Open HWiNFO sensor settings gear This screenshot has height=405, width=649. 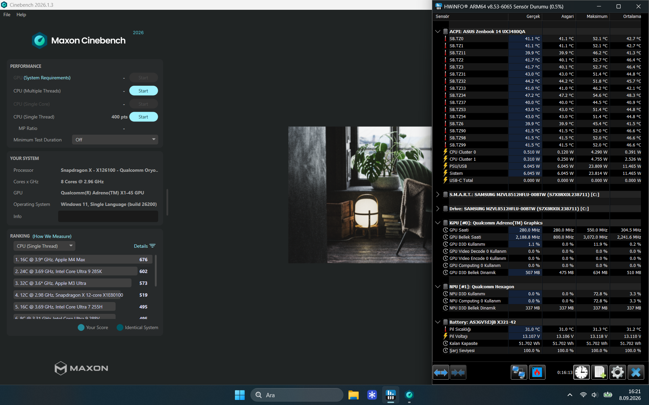click(618, 372)
